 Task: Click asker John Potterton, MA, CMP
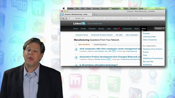click(103, 51)
